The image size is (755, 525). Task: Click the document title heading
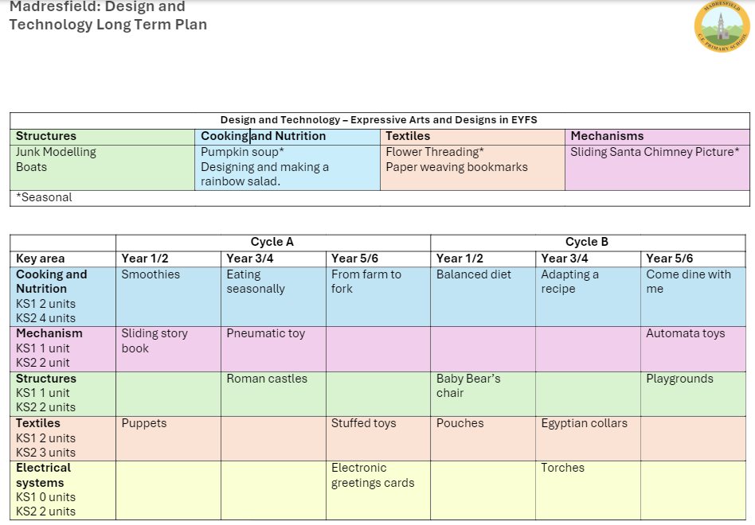[x=108, y=16]
